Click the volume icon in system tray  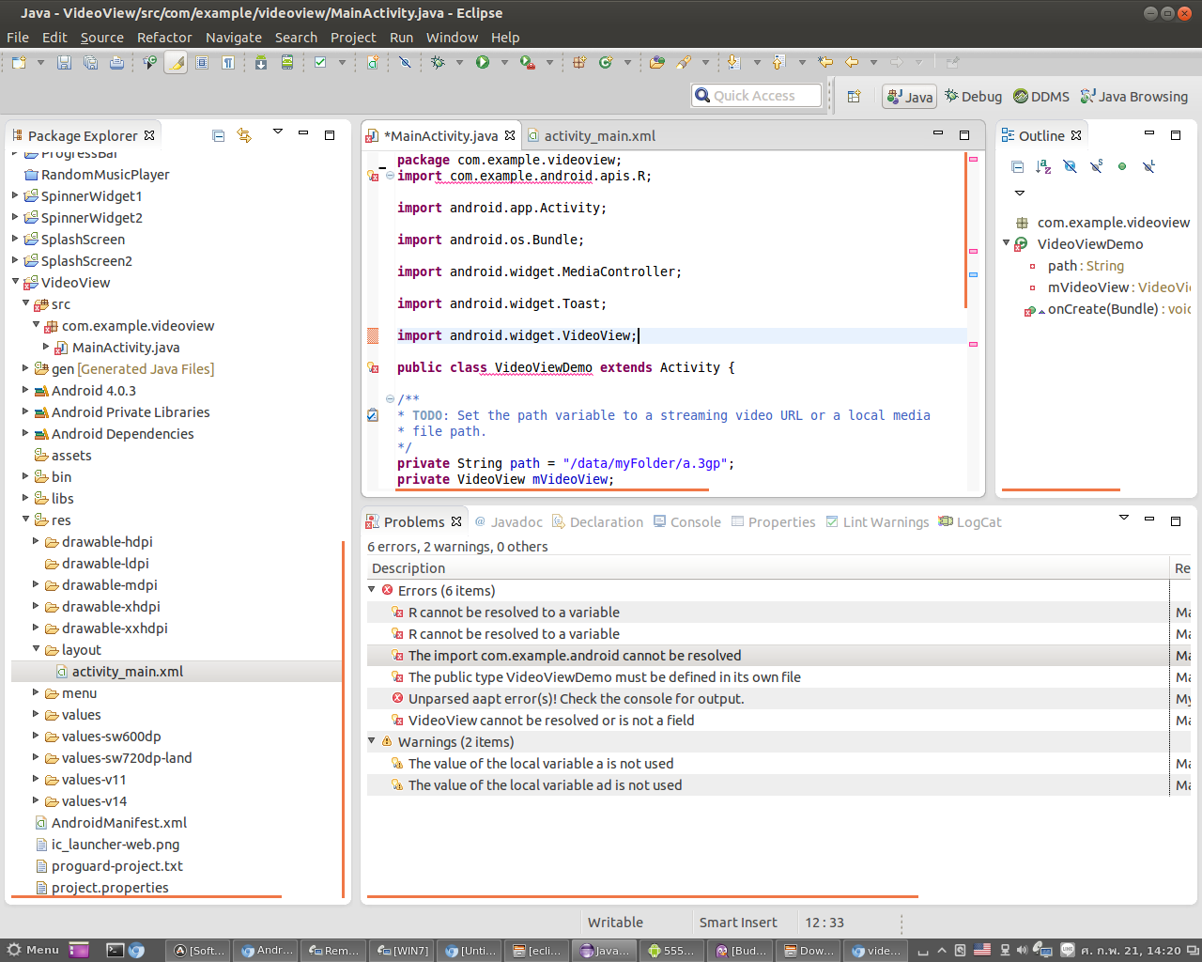tap(1022, 950)
